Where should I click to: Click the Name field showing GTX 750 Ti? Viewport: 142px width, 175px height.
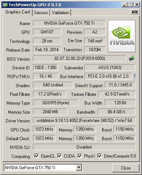point(69,23)
